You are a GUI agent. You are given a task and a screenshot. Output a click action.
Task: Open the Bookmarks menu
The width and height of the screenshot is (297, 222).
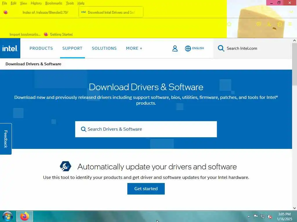point(54,3)
